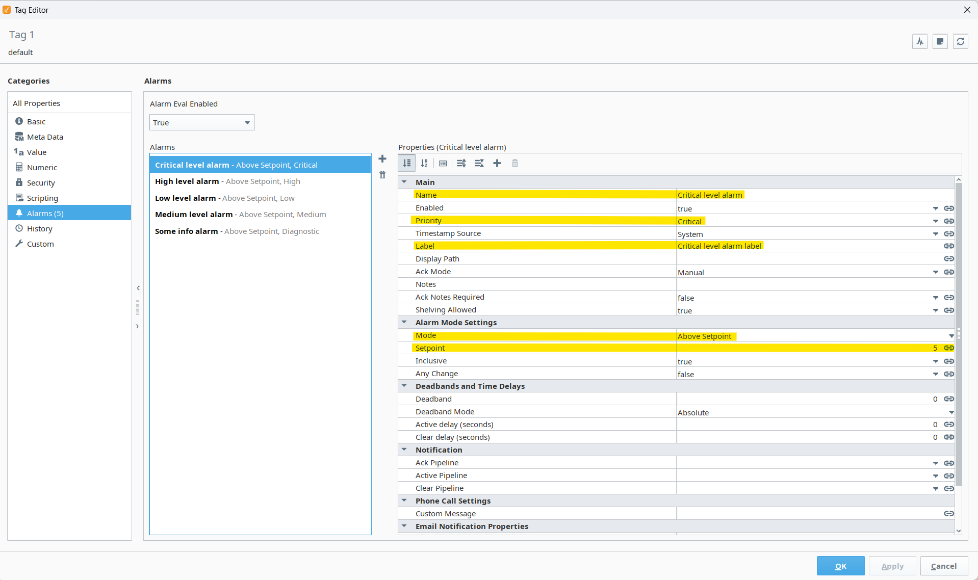Click the OK button
The height and width of the screenshot is (580, 978).
click(840, 566)
